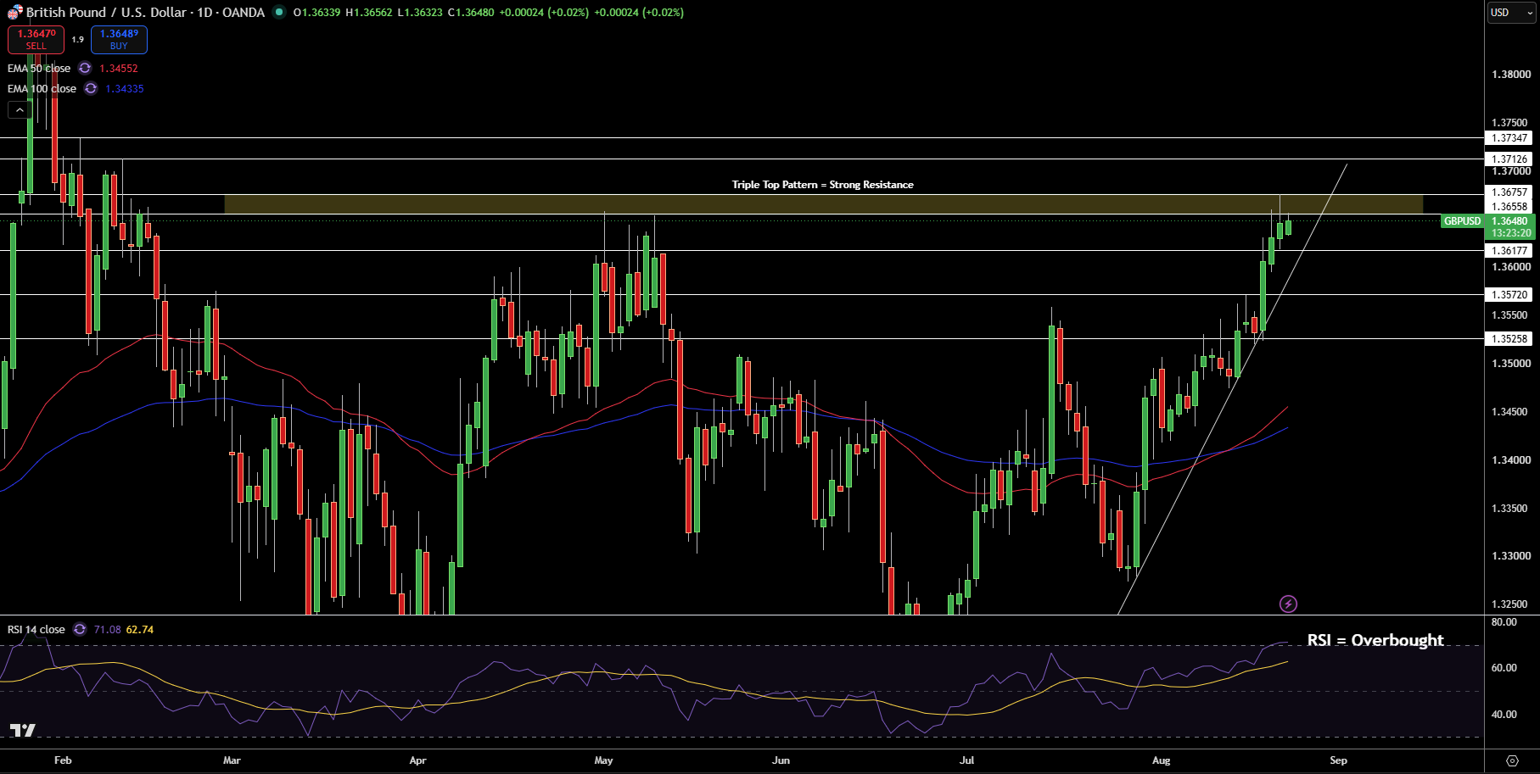Click the GBP/USD flag symbol icon
The height and width of the screenshot is (774, 1540).
click(14, 13)
